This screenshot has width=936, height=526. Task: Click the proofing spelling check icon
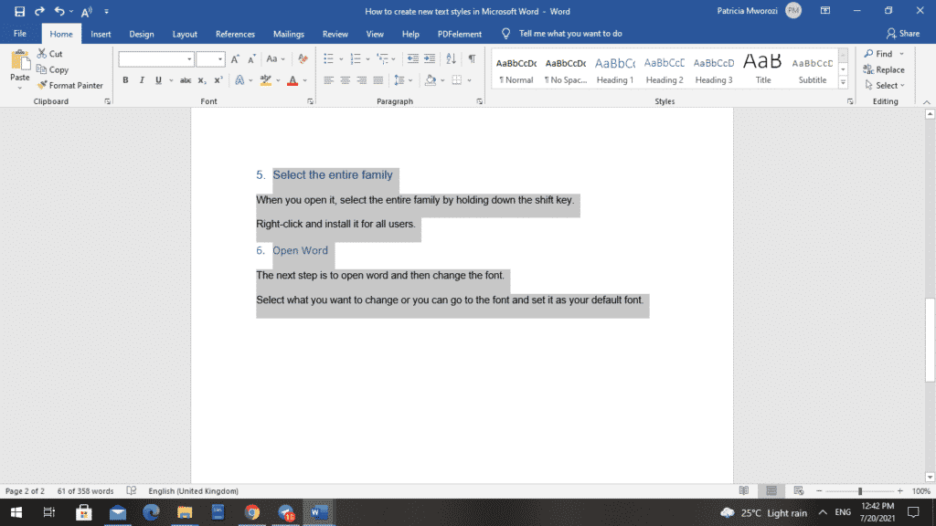pos(132,490)
